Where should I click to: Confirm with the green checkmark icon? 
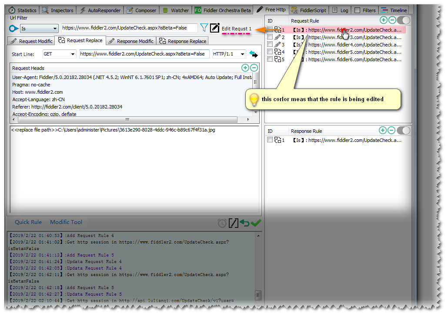pyautogui.click(x=256, y=223)
